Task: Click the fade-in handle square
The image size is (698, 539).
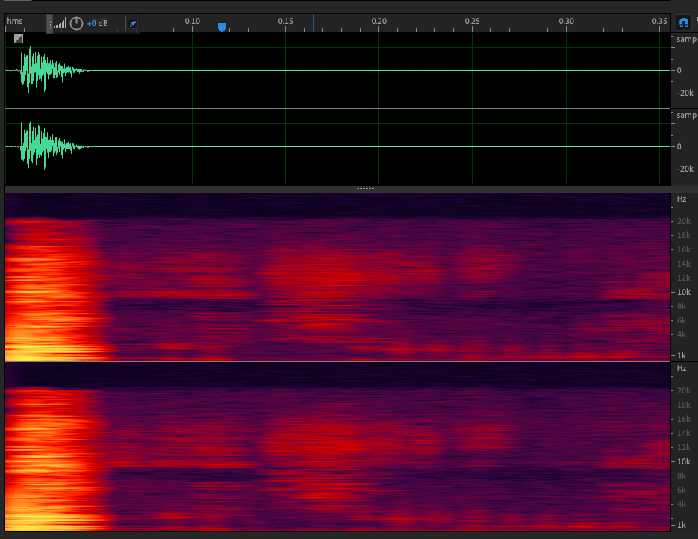Action: click(x=19, y=39)
